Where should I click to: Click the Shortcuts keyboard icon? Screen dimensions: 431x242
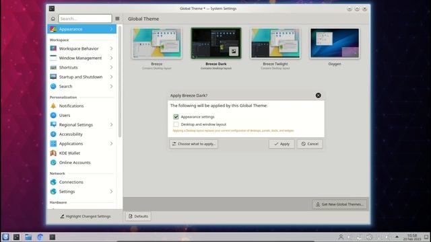click(x=53, y=67)
